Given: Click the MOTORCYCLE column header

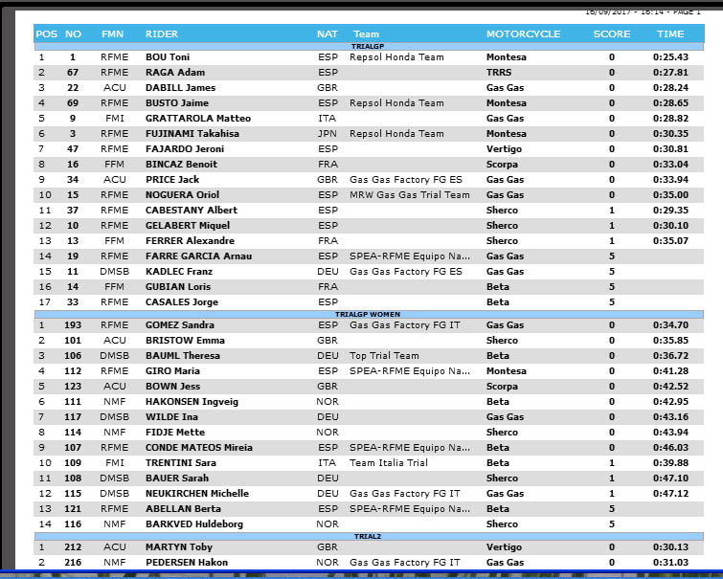Looking at the screenshot, I should point(524,34).
